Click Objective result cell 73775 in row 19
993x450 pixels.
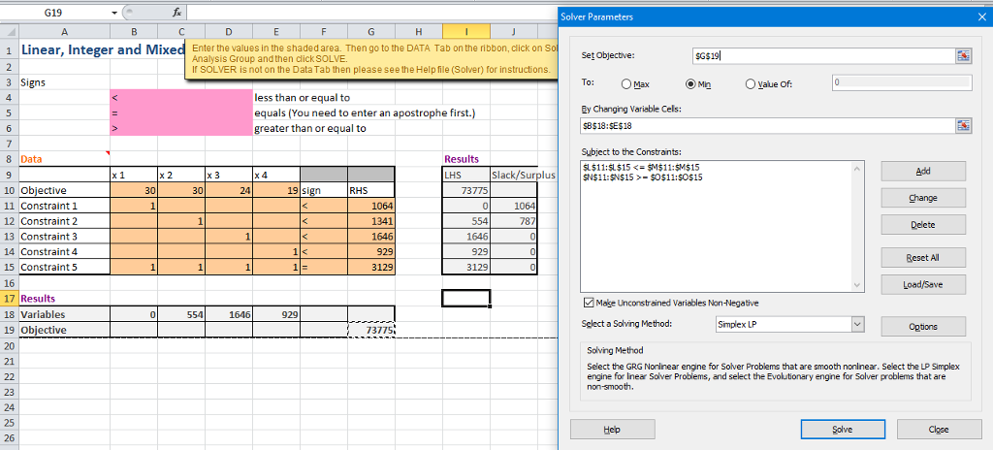point(371,330)
